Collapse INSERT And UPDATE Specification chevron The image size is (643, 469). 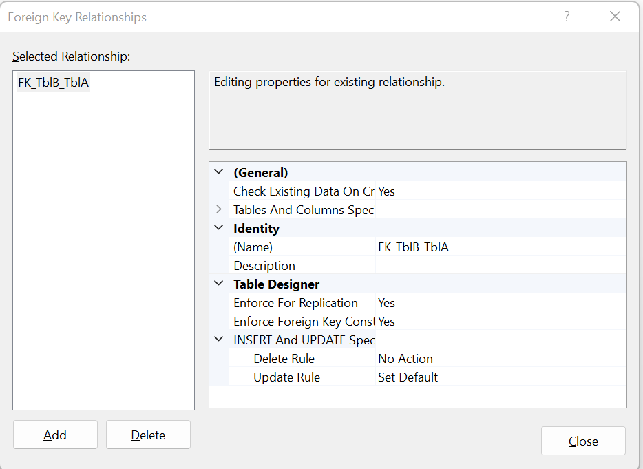coord(219,340)
